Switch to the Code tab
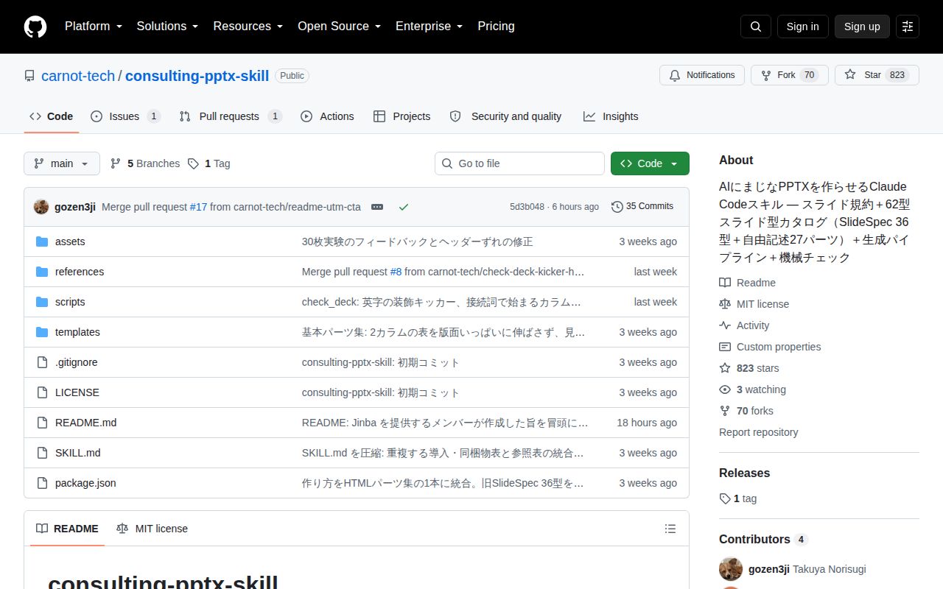Image resolution: width=943 pixels, height=589 pixels. click(x=52, y=116)
